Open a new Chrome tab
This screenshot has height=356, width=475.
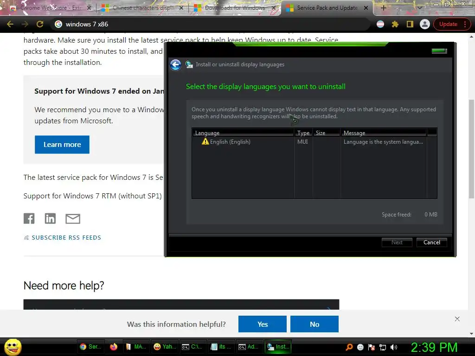383,8
